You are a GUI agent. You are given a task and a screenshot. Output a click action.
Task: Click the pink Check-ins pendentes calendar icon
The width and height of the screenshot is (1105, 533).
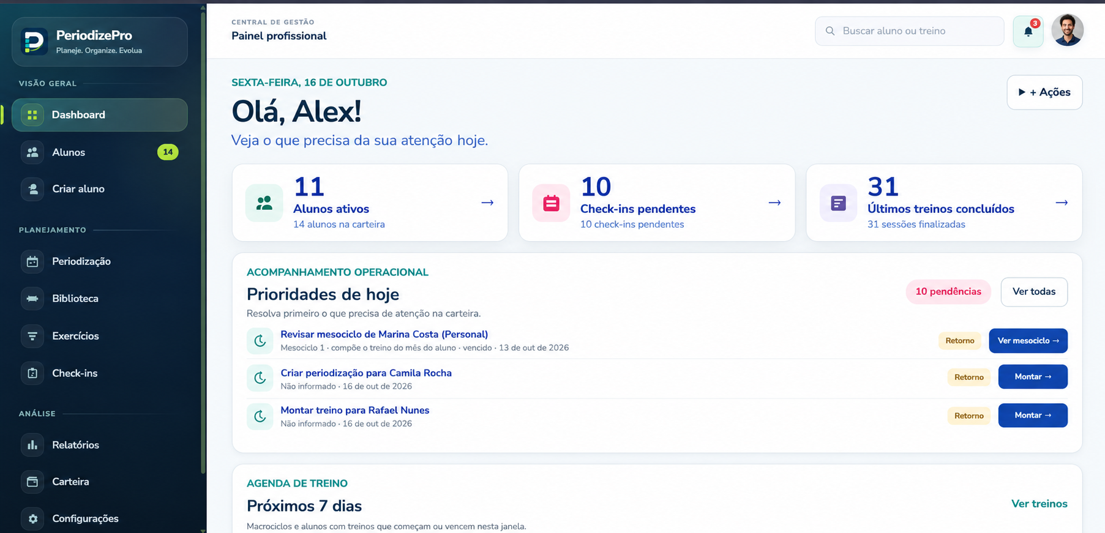[x=551, y=203]
